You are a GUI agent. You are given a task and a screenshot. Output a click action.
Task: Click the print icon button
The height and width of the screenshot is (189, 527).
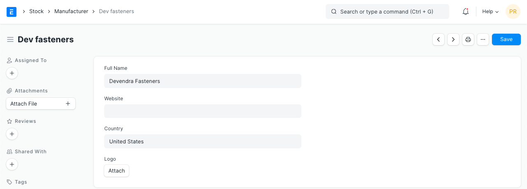468,39
